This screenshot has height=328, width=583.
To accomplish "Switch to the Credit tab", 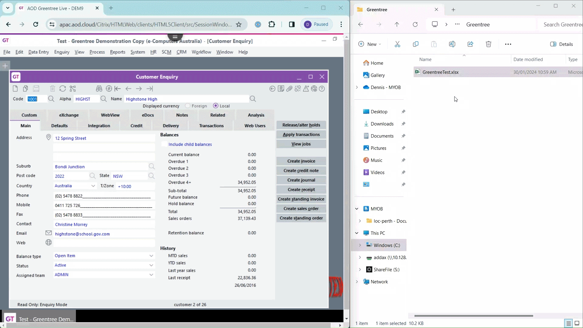I will click(136, 126).
